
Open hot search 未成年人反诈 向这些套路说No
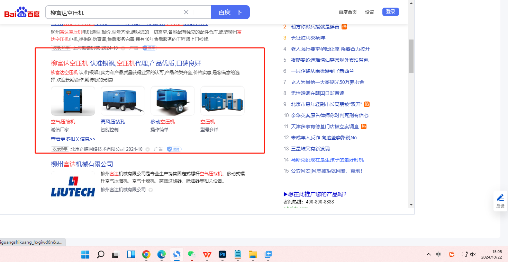point(324,138)
